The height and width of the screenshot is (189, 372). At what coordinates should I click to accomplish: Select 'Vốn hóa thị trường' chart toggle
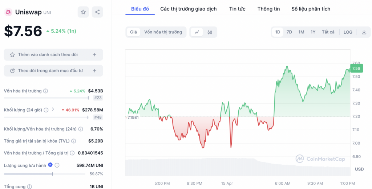163,32
